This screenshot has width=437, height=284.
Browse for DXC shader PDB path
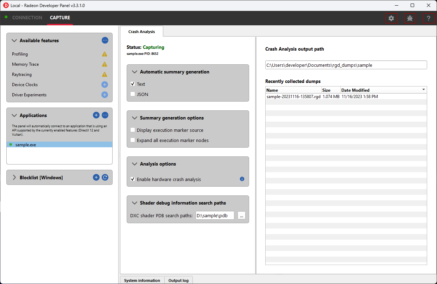241,216
